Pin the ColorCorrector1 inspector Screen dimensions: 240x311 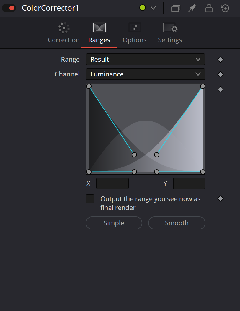point(192,8)
